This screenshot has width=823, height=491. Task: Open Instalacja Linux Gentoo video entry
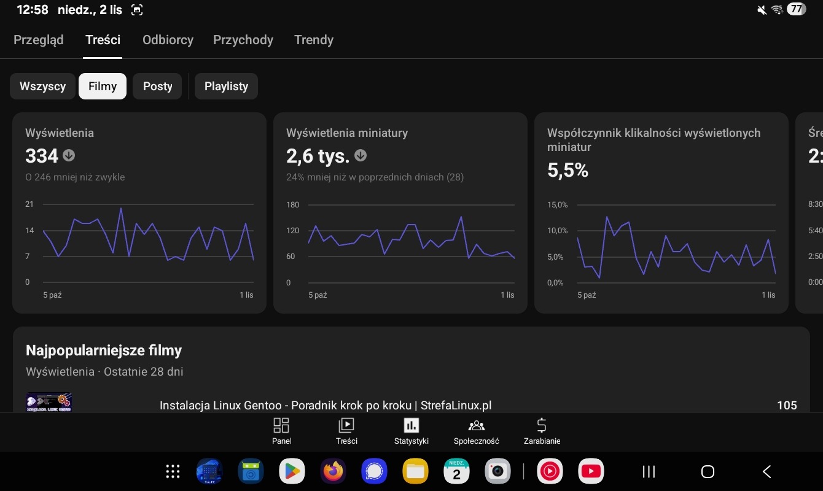pyautogui.click(x=326, y=405)
